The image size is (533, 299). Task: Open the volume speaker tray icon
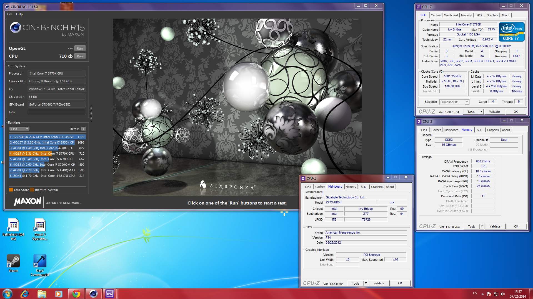point(503,294)
